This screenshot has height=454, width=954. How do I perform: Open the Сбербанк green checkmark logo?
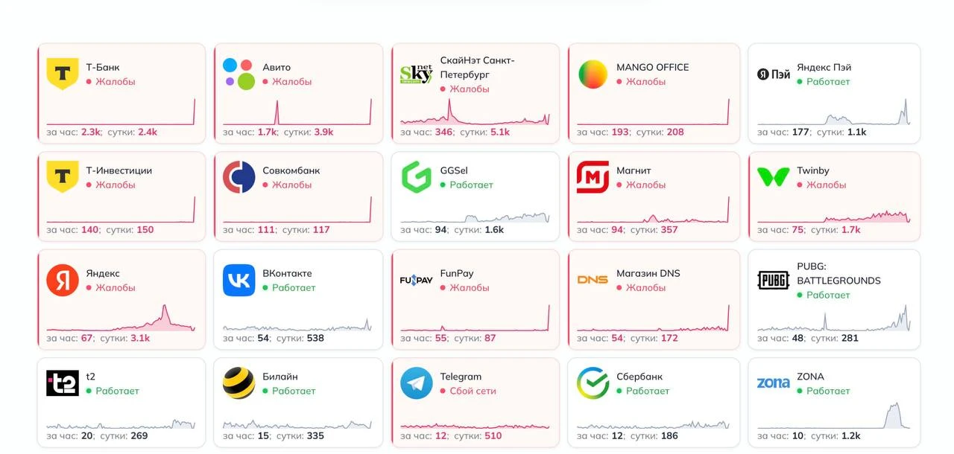593,383
